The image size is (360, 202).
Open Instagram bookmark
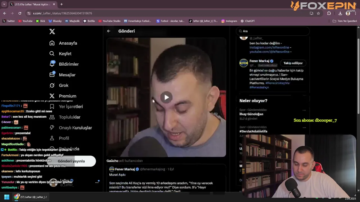[229, 21]
